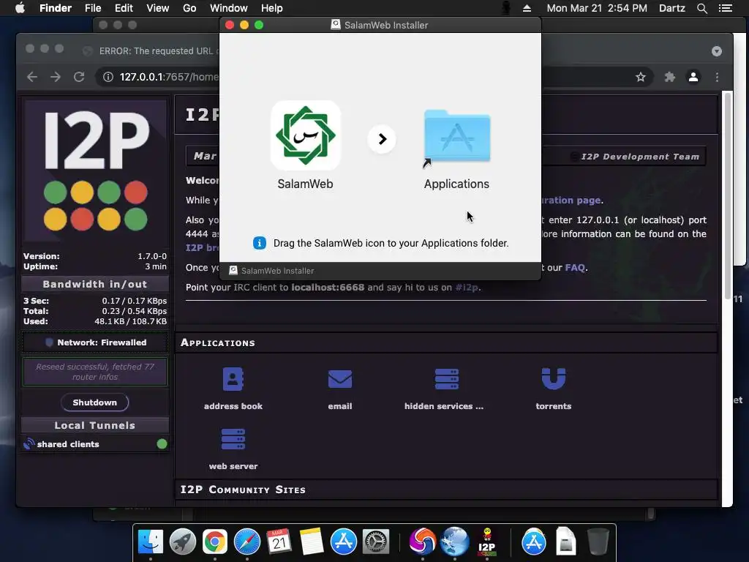The height and width of the screenshot is (562, 749).
Task: Open the Go menu
Action: click(189, 8)
